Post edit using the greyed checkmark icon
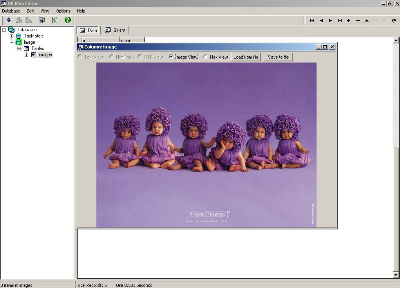 coord(376,20)
